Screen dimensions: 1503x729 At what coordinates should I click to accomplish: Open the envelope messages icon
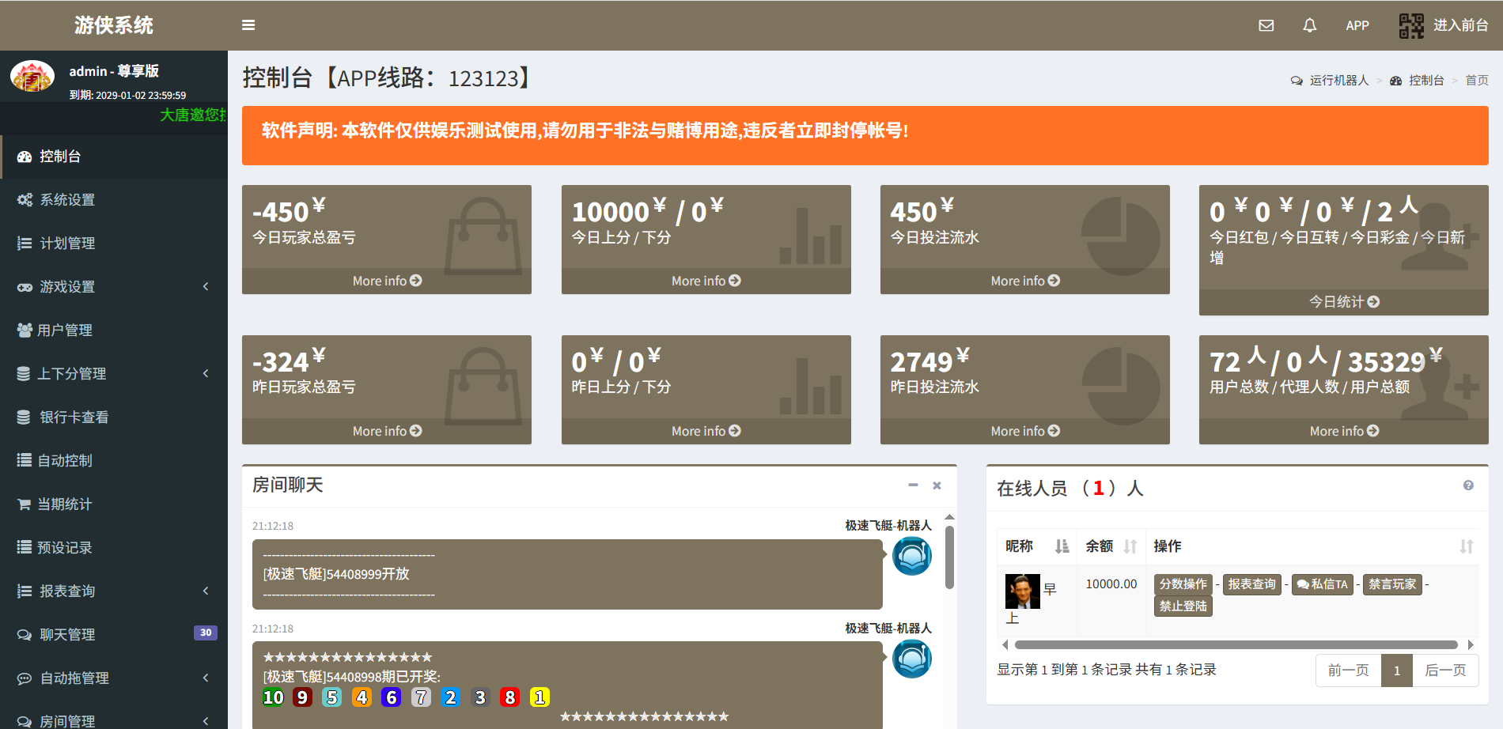pos(1266,25)
